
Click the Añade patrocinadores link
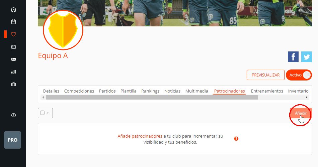pyautogui.click(x=140, y=136)
